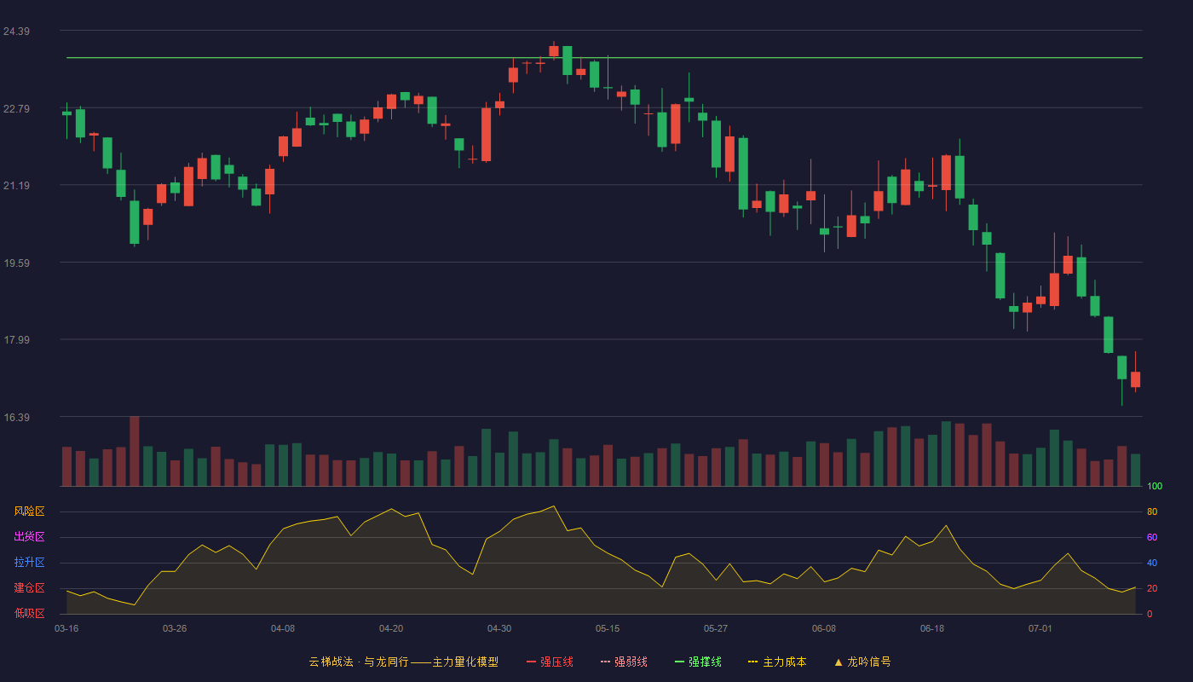Toggle the 龙吟信号 legend label
The height and width of the screenshot is (682, 1193).
869,662
